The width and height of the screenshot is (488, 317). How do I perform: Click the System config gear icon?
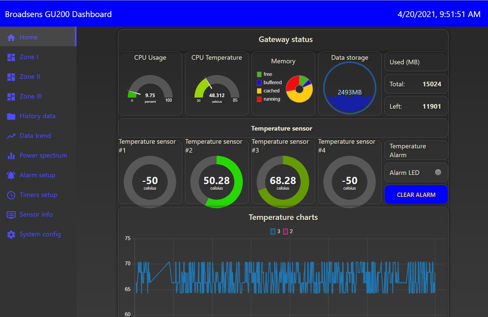click(x=11, y=234)
